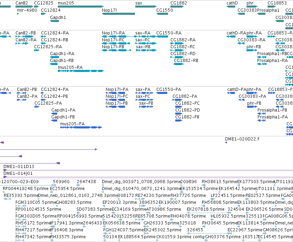Image resolution: width=293 pixels, height=242 pixels.
Task: Select the CanB2-RB transcript label
Action: pyautogui.click(x=25, y=33)
